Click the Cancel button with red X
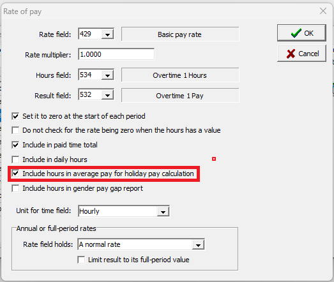The height and width of the screenshot is (282, 334). [x=301, y=54]
